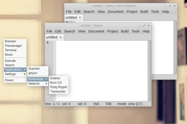The height and width of the screenshot is (124, 187).
Task: Close the front Geany window
Action: (149, 26)
